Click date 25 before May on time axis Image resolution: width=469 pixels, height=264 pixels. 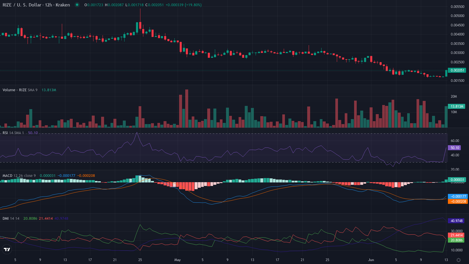click(140, 259)
